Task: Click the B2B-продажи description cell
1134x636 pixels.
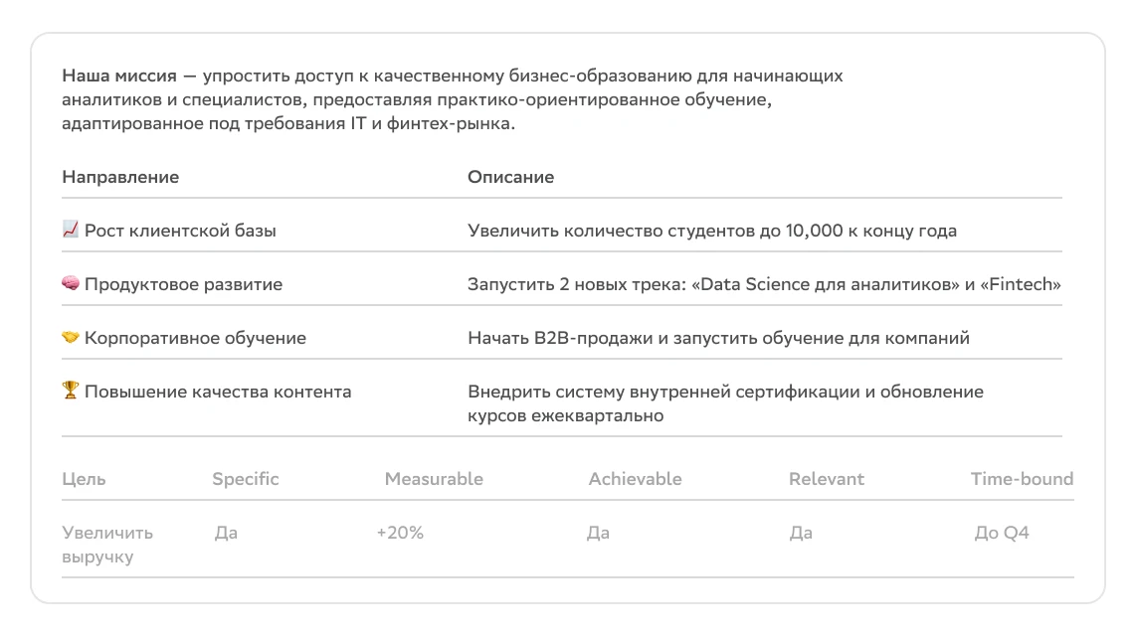Action: click(718, 338)
